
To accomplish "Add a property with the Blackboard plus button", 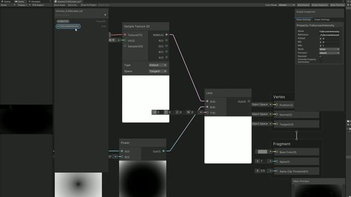I will pyautogui.click(x=105, y=15).
